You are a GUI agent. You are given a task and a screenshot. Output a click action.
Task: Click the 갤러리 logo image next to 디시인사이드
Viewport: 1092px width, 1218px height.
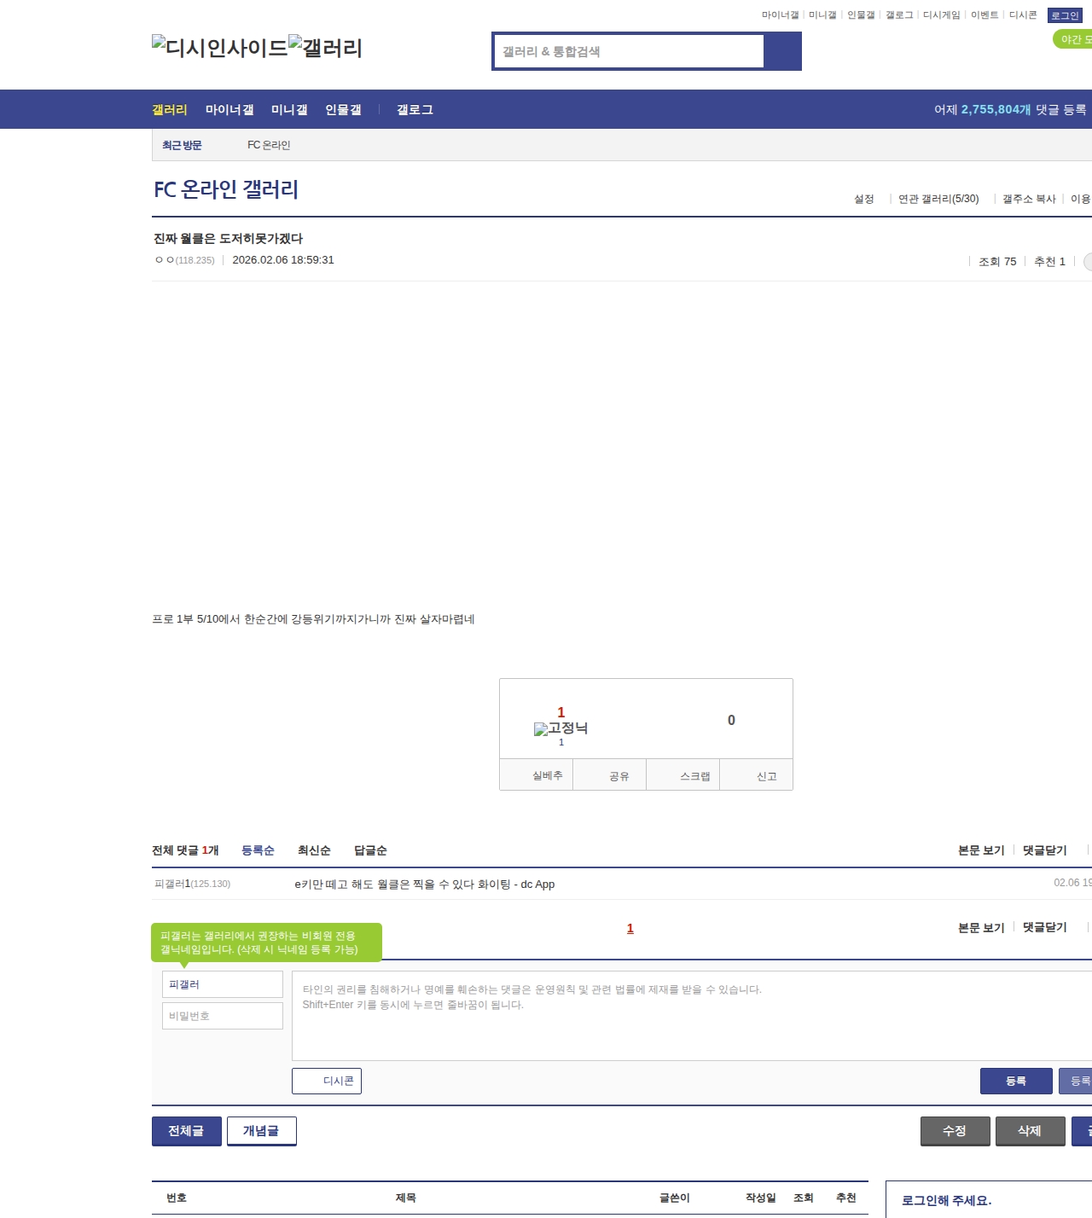[325, 48]
